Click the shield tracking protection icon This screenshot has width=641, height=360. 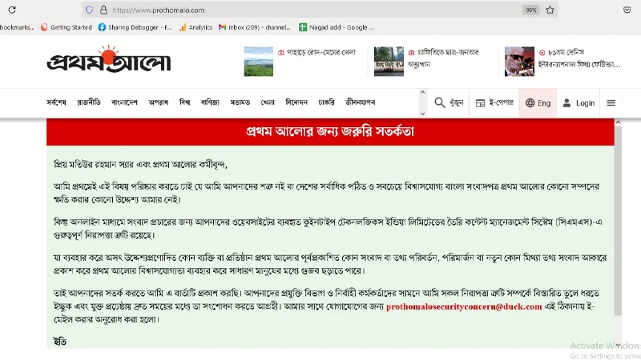coord(90,10)
